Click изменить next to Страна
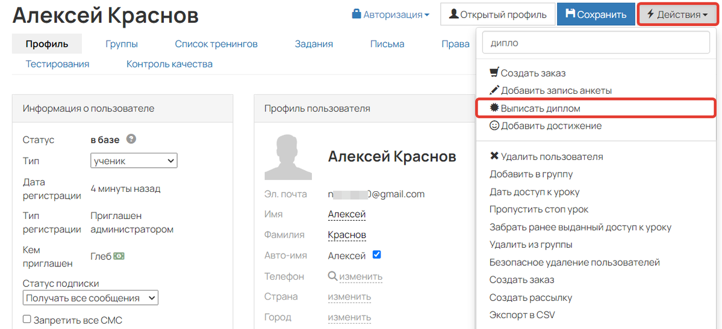This screenshot has height=329, width=722. [x=349, y=297]
